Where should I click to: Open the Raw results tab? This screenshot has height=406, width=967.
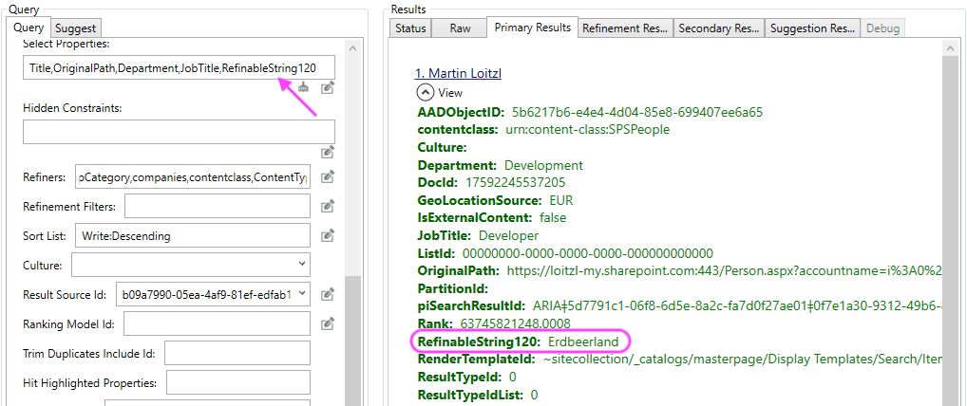pos(460,28)
